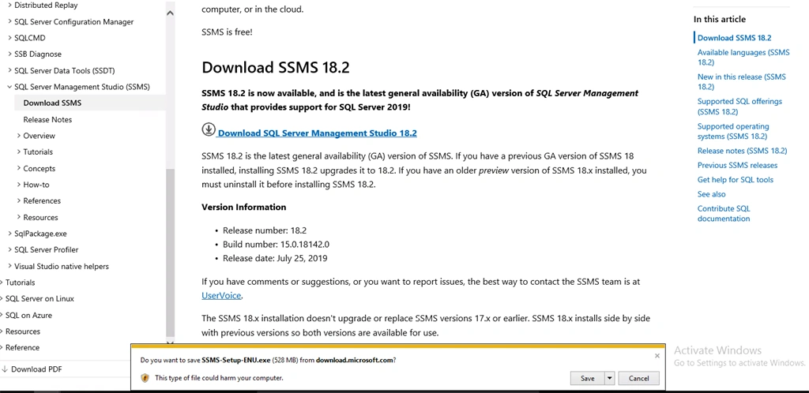This screenshot has height=393, width=809.
Task: Jump to Supported SQL offerings section
Action: pyautogui.click(x=739, y=107)
